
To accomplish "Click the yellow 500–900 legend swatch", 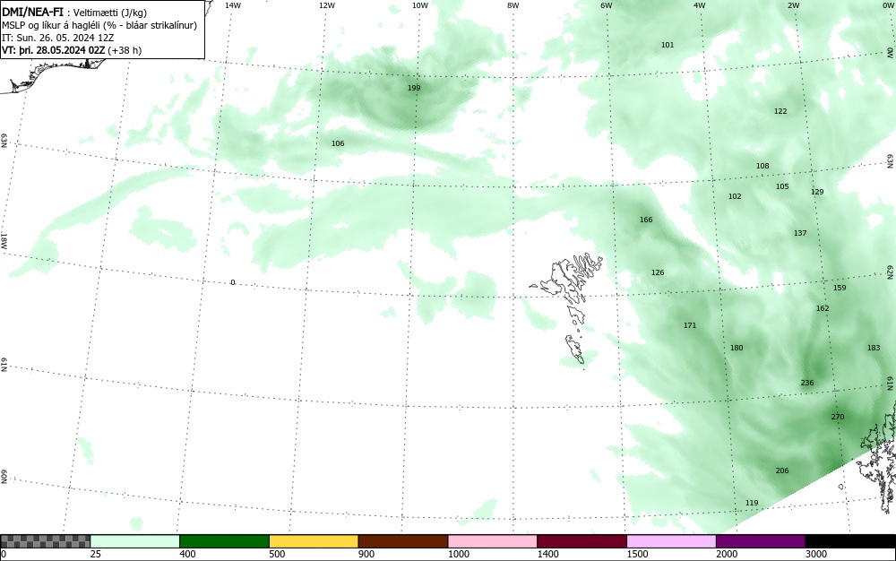I will 314,541.
